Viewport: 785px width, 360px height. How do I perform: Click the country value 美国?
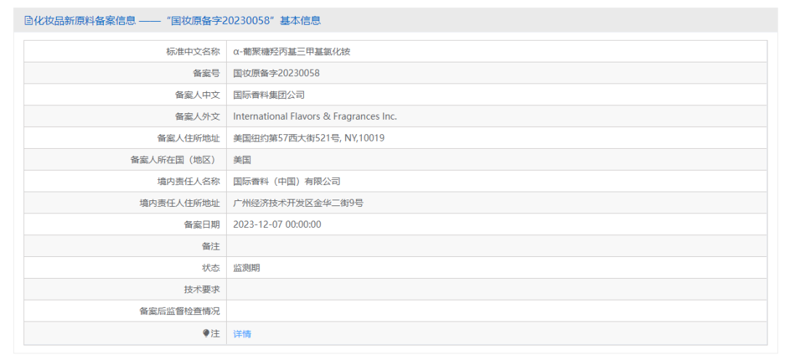pyautogui.click(x=242, y=160)
